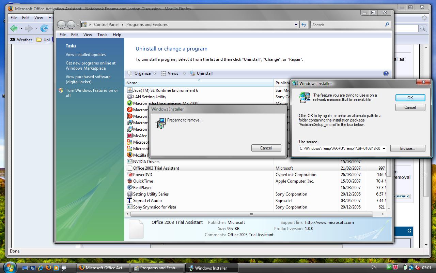Open the Tools menu in Programs and Features

[x=102, y=35]
